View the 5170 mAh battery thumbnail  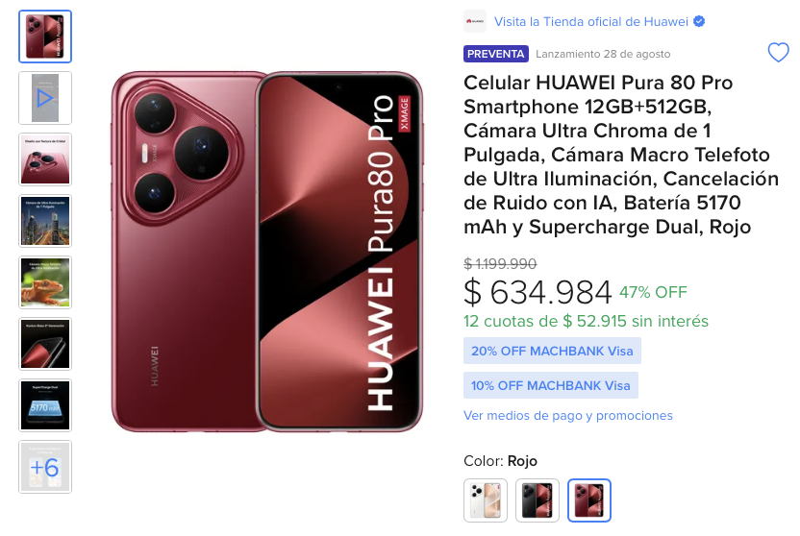(x=45, y=405)
